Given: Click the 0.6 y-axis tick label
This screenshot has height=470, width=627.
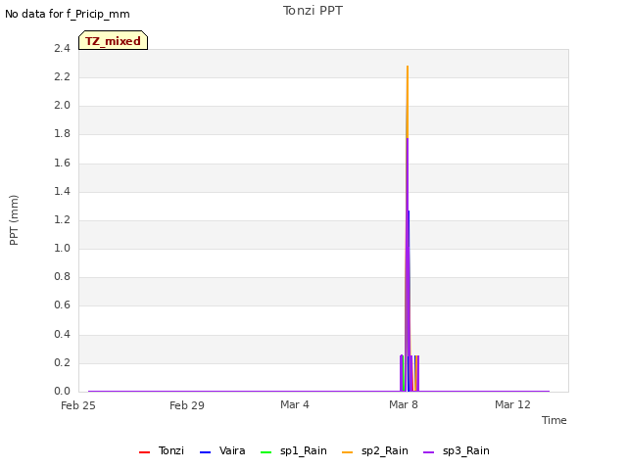Looking at the screenshot, I should tap(62, 305).
